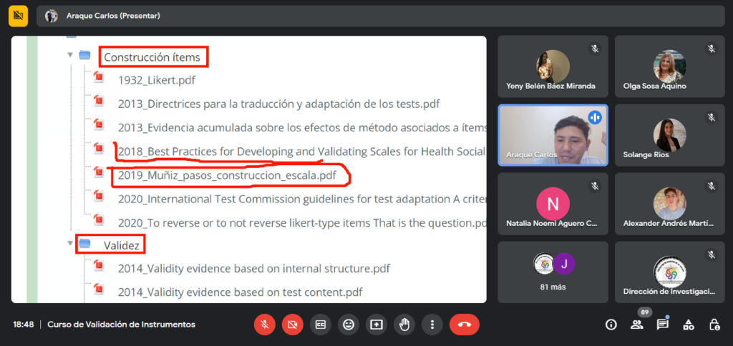733x346 pixels.
Task: Open 2013_Evidencia acumulada sobre los efectos file
Action: [302, 128]
